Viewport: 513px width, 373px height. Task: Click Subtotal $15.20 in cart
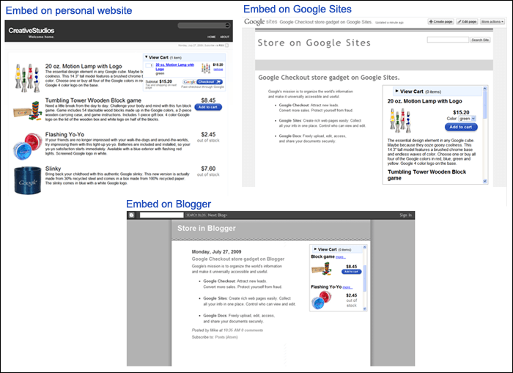(x=159, y=81)
